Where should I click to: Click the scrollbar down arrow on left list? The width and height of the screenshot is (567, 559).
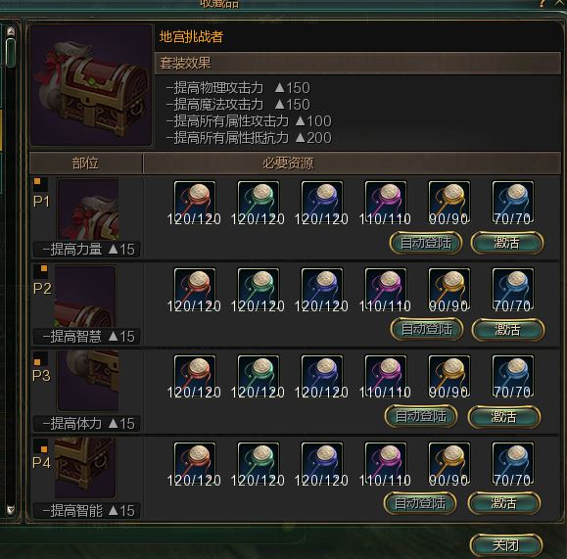(x=11, y=509)
